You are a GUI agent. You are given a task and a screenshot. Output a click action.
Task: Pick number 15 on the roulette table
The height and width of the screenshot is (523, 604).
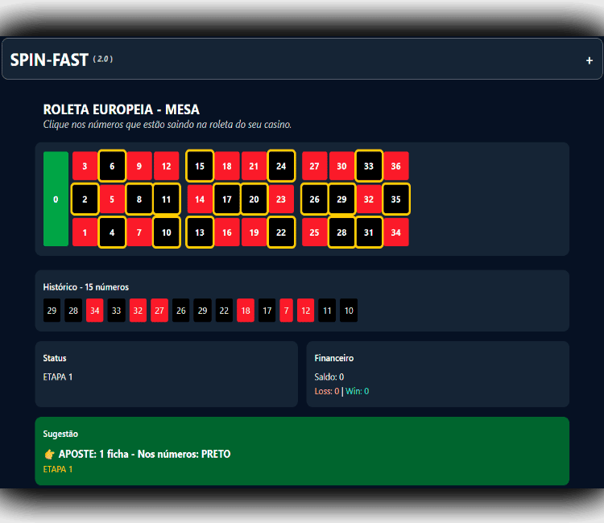[200, 166]
